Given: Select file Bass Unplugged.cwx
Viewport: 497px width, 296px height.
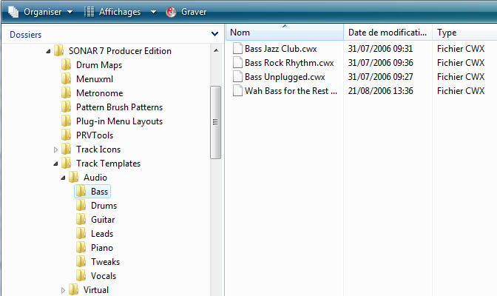Looking at the screenshot, I should pyautogui.click(x=285, y=77).
